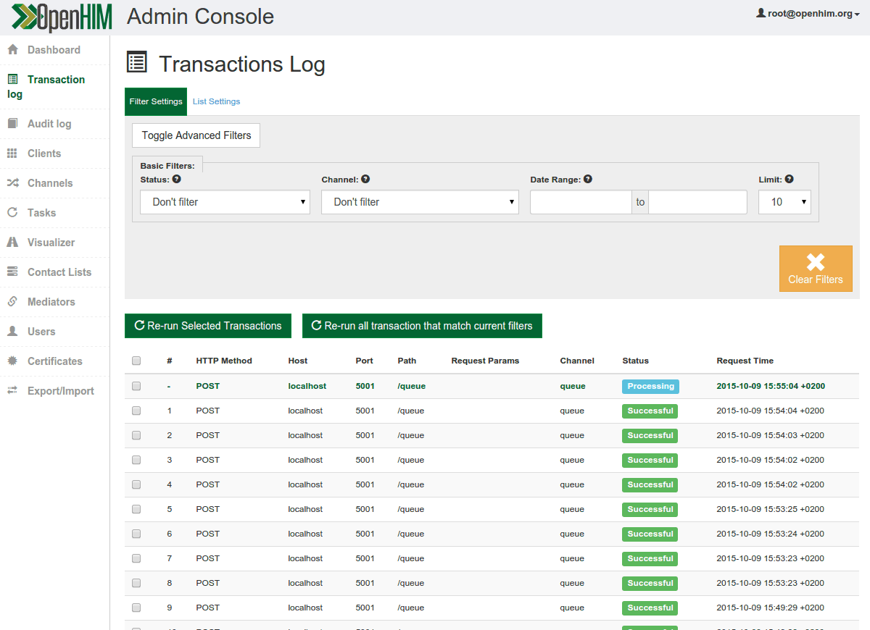870x630 pixels.
Task: Tick the select-all checkbox in table header
Action: pyautogui.click(x=136, y=361)
